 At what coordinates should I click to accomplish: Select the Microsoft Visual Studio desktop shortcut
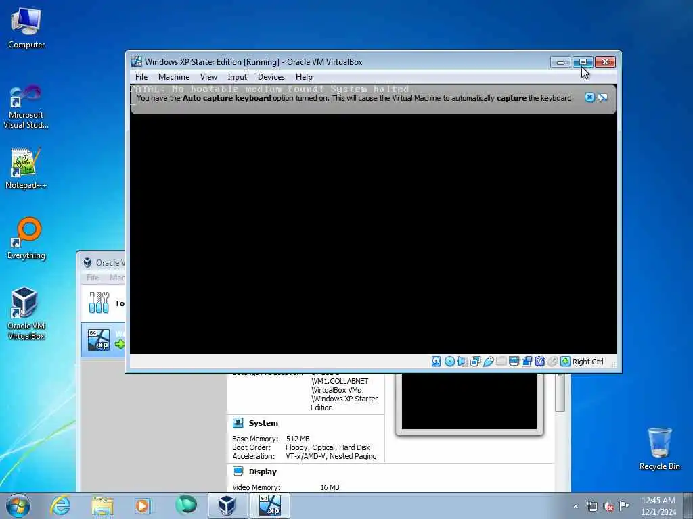[26, 107]
